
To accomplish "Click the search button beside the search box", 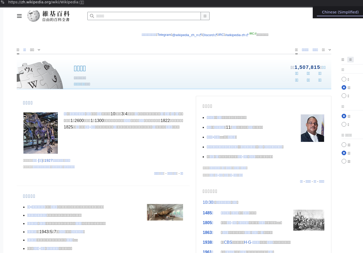I will pos(205,16).
